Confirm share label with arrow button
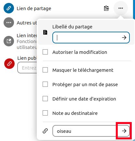Viewport: 135px width, 141px height. (x=124, y=38)
